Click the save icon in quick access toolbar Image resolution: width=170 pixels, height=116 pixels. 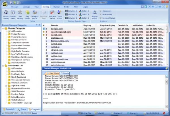click(11, 2)
